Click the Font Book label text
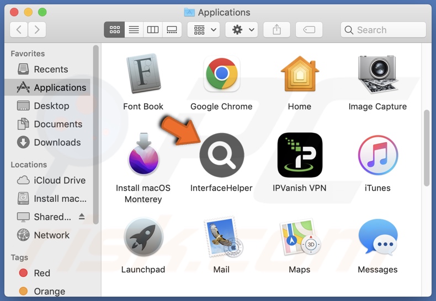The image size is (436, 301). [x=143, y=106]
